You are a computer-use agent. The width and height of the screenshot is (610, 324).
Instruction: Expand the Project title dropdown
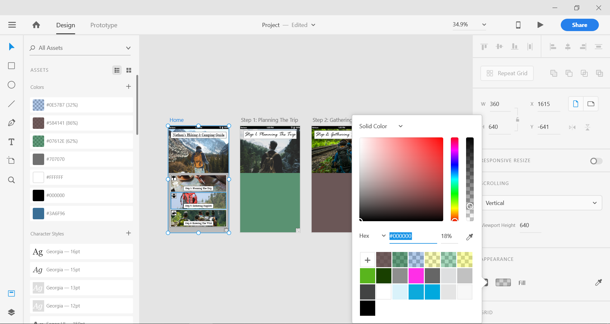point(313,25)
